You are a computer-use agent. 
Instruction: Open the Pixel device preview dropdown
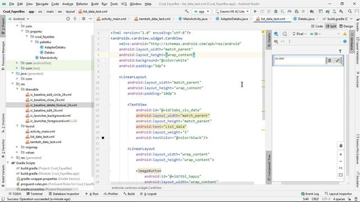coord(300,34)
